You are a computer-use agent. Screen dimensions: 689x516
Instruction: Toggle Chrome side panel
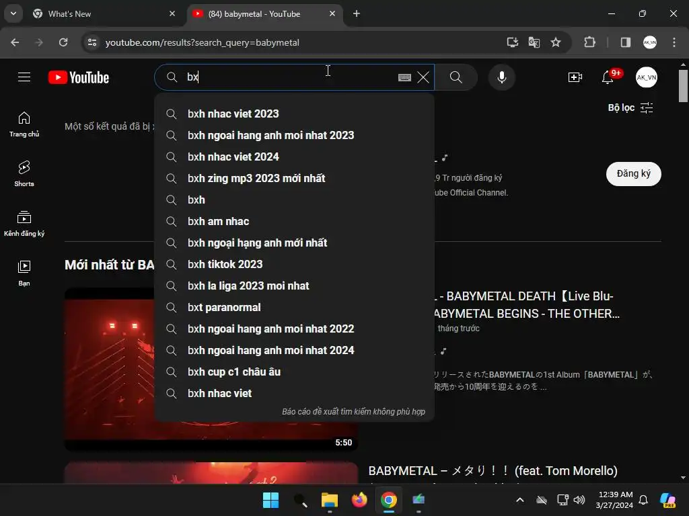point(625,42)
